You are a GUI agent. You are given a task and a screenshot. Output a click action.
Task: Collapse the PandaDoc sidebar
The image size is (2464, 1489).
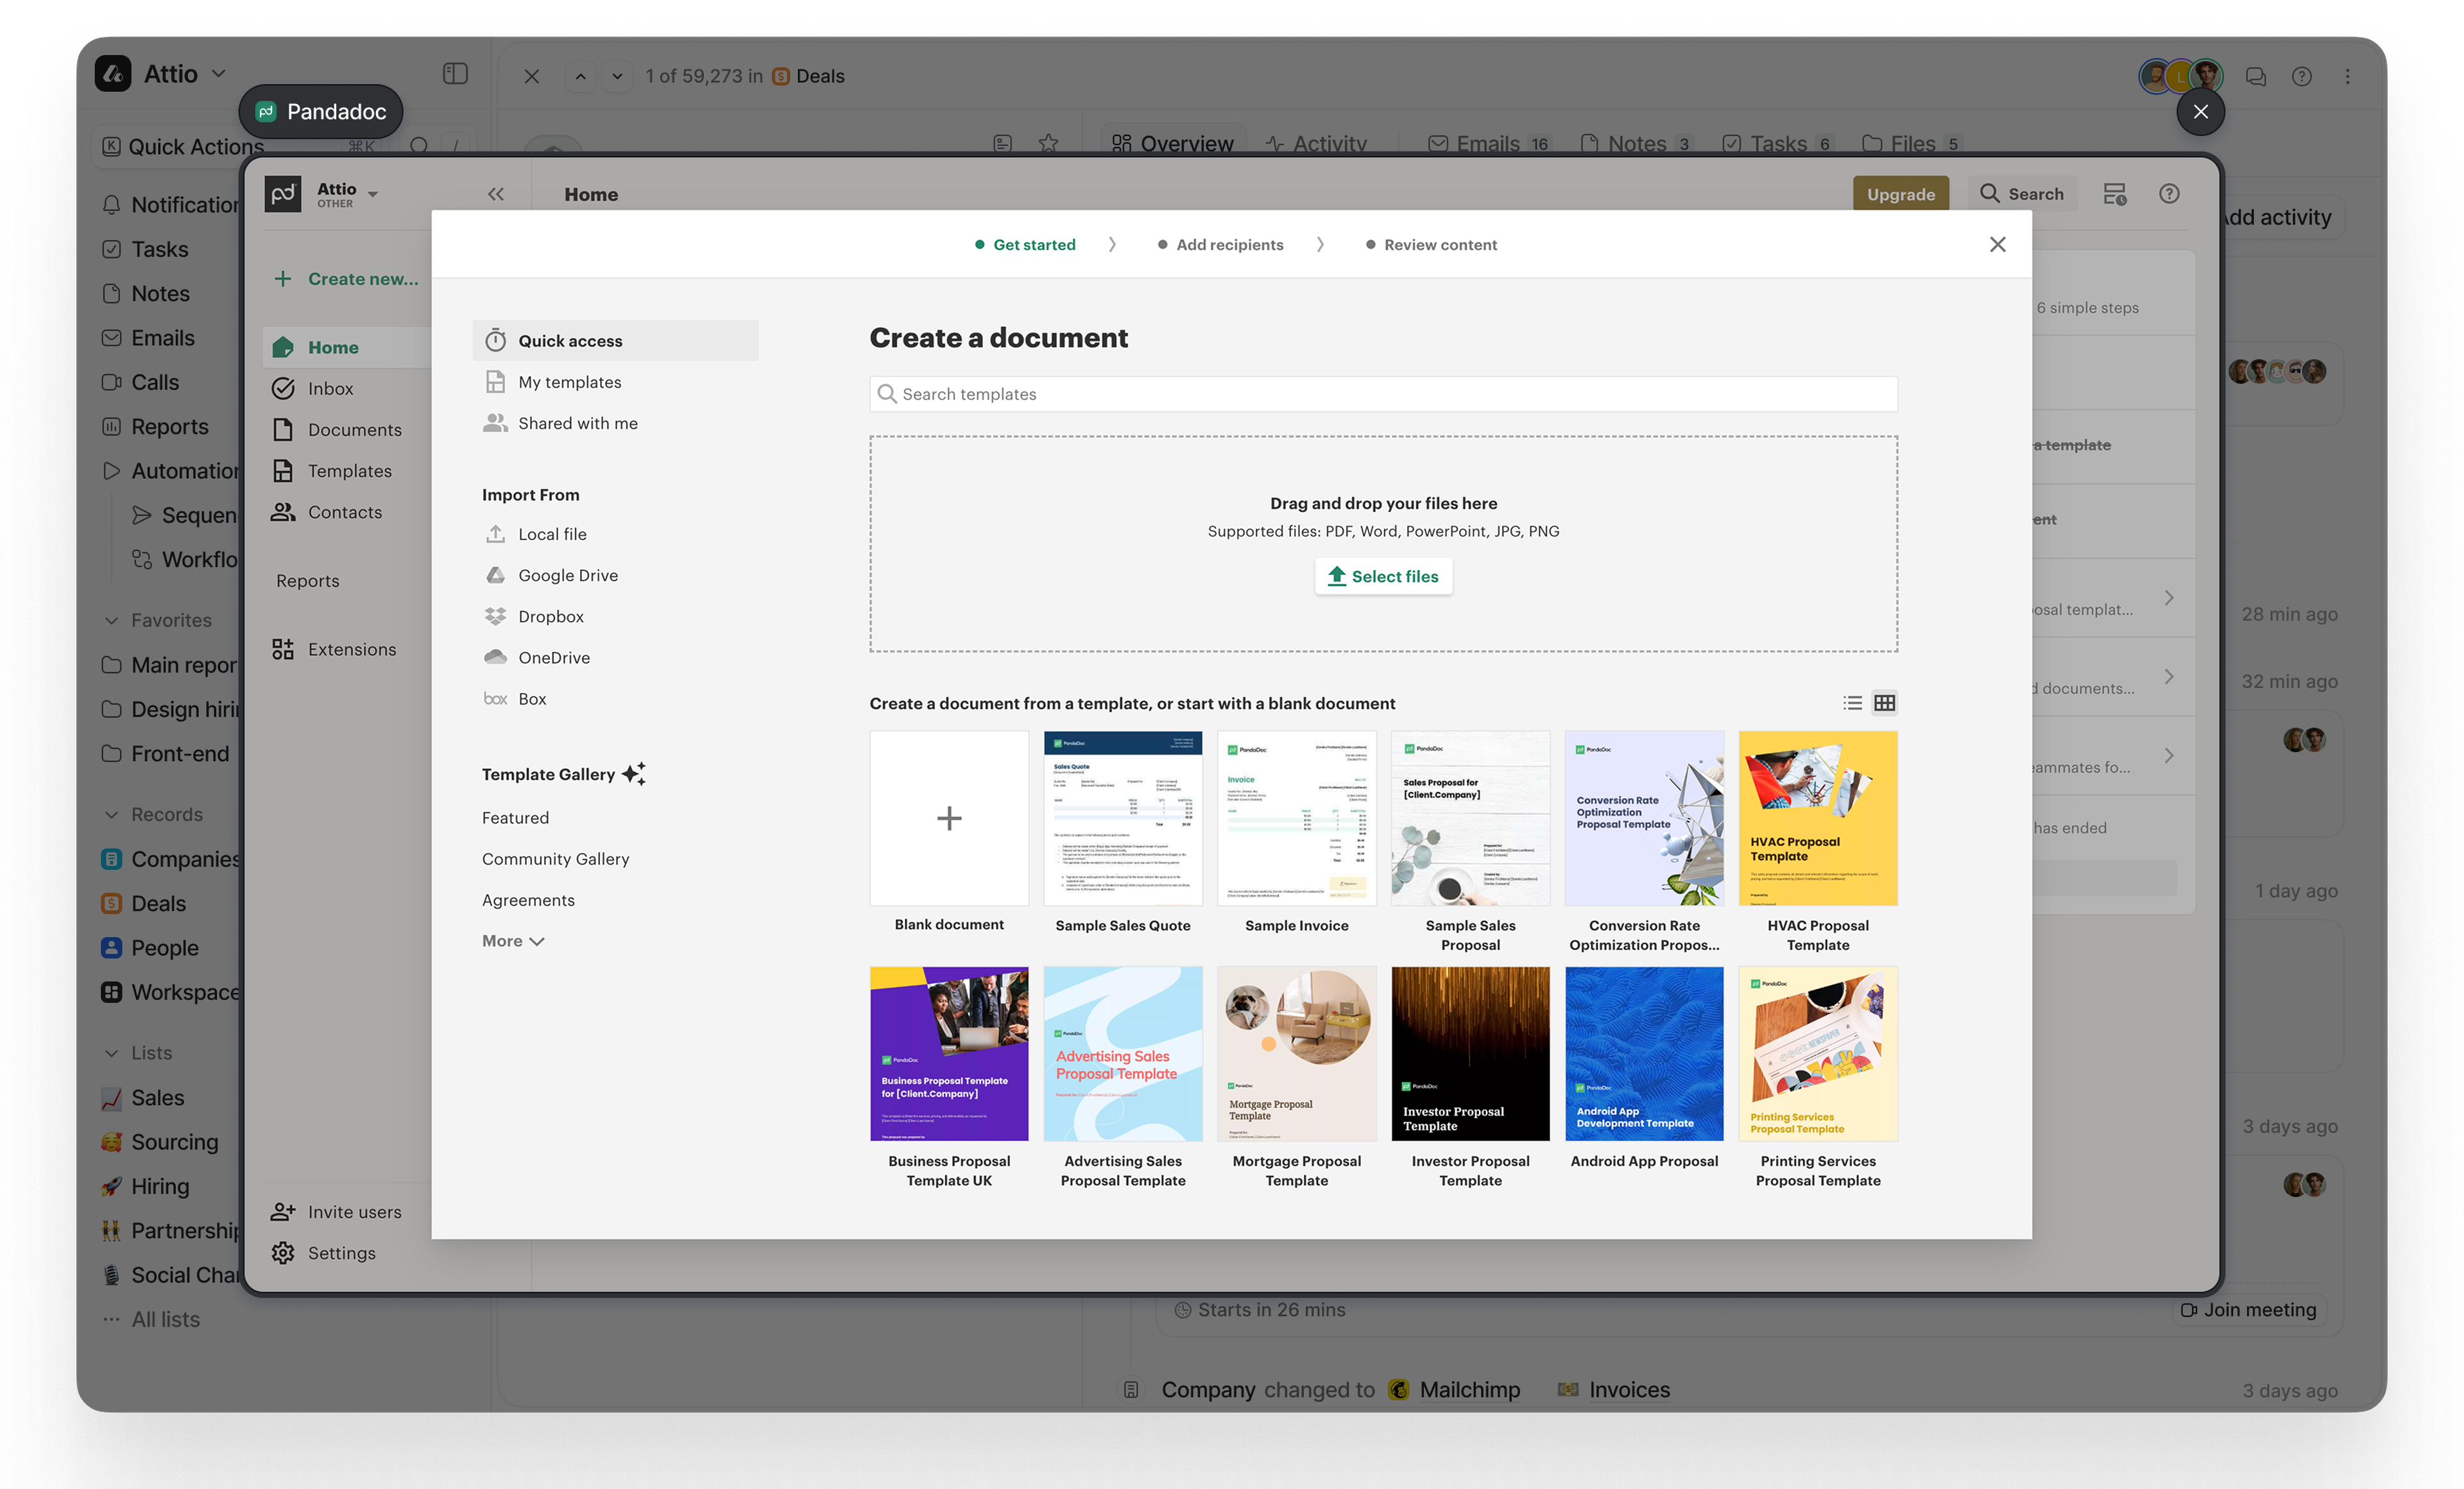pyautogui.click(x=496, y=194)
